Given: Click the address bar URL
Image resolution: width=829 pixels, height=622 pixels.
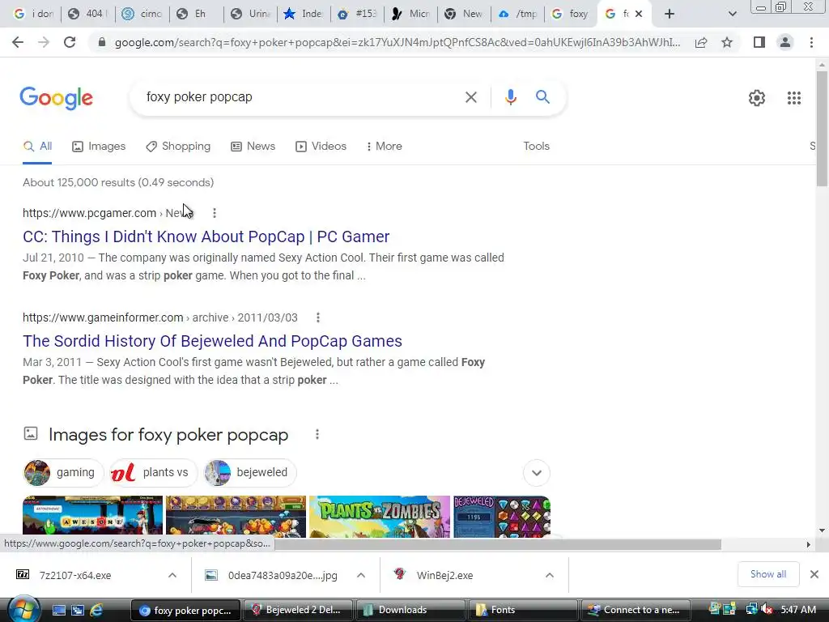Looking at the screenshot, I should 397,42.
